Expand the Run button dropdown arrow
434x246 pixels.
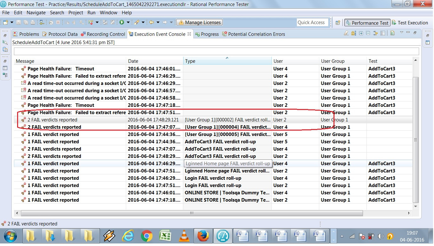click(128, 23)
